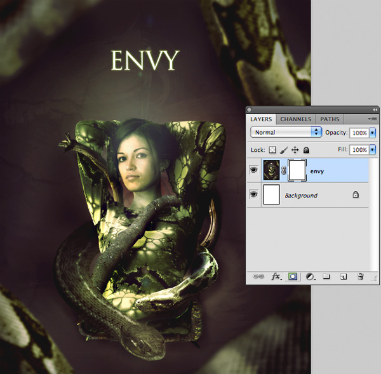Create a new layer
The width and height of the screenshot is (381, 374).
344,277
